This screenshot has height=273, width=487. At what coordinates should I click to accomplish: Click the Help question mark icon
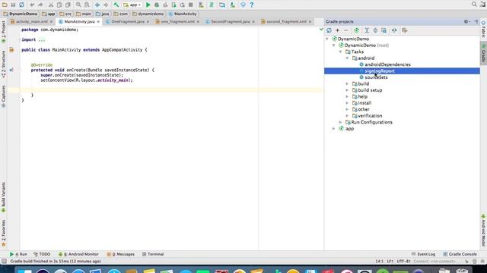[x=252, y=5]
